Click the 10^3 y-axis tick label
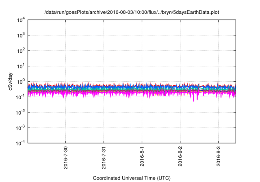Viewport: 260px width, 182px height. click(x=21, y=35)
